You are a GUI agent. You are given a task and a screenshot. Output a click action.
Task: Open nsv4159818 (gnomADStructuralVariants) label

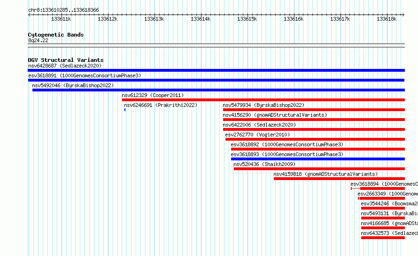[325, 174]
